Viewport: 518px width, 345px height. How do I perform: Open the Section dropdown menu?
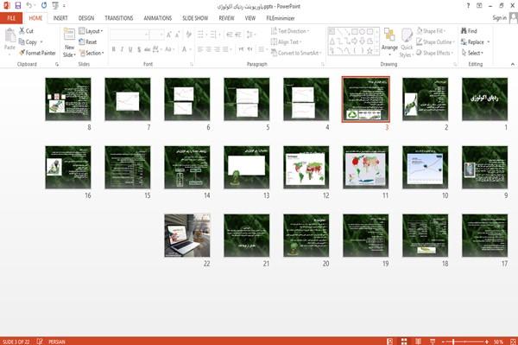click(92, 53)
